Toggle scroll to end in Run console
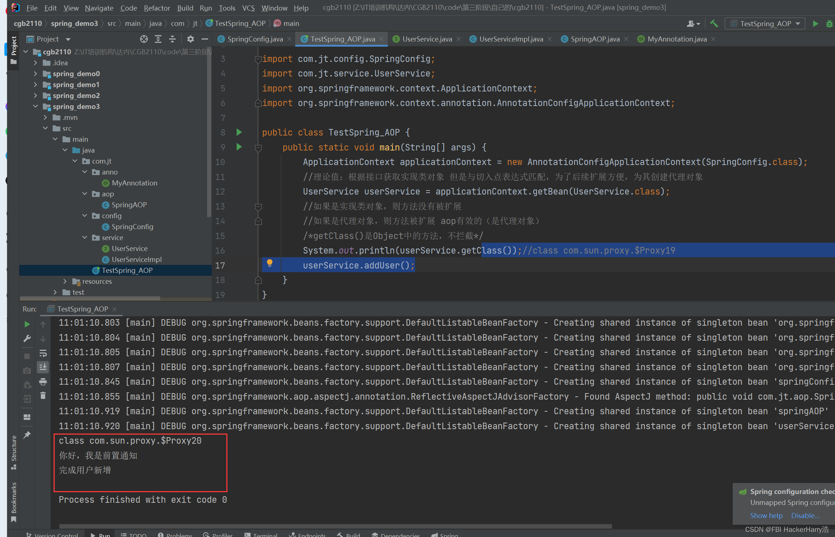The image size is (835, 537). [43, 367]
